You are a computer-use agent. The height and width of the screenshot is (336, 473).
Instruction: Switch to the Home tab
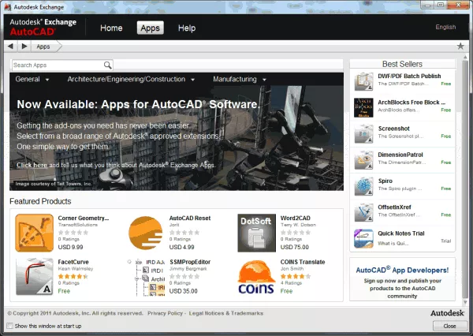tap(111, 28)
